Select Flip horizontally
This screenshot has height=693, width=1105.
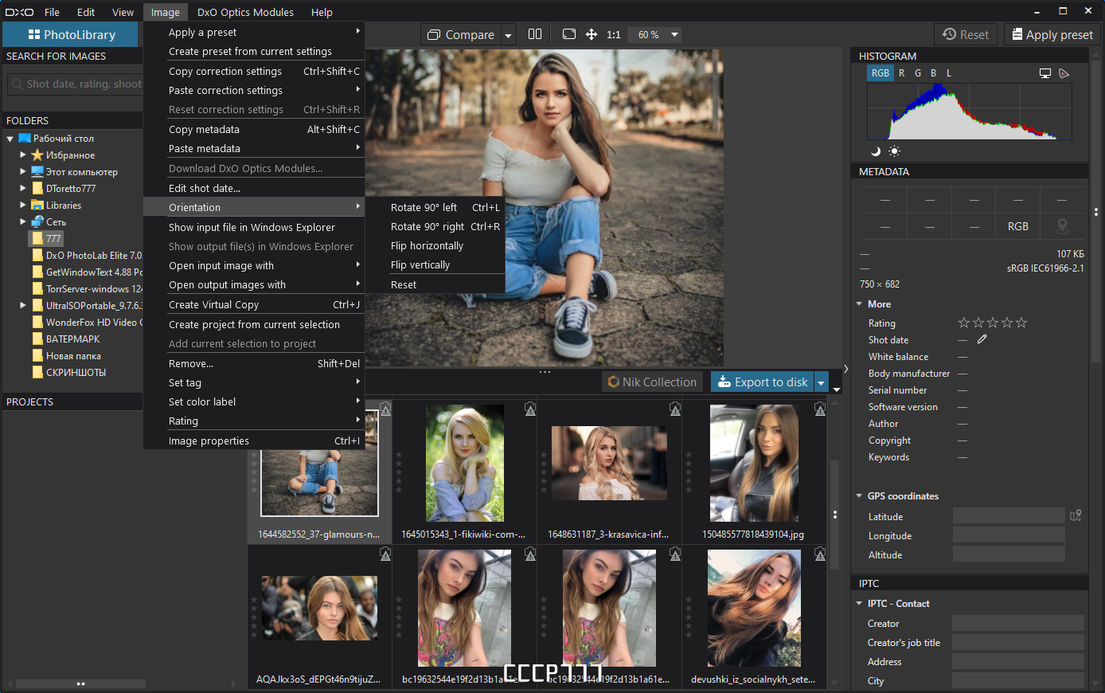435,245
